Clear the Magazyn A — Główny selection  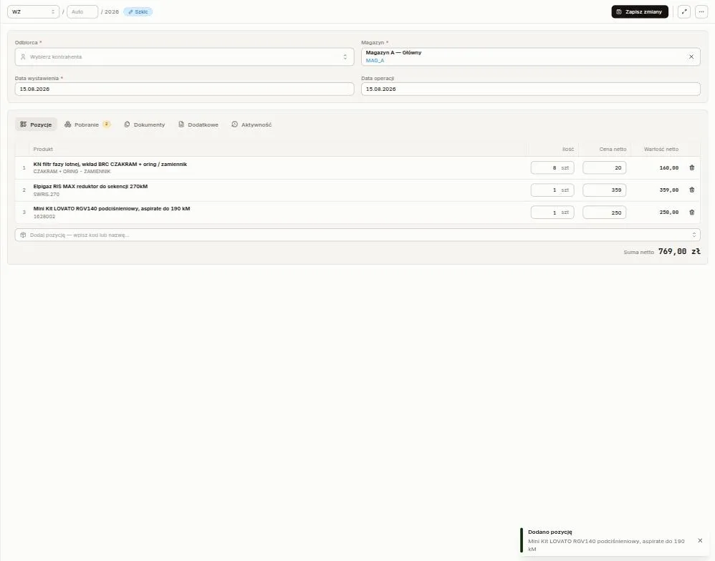(x=691, y=57)
